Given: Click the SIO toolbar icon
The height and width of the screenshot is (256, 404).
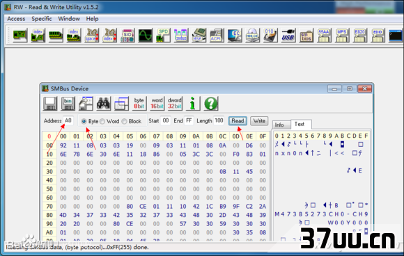Looking at the screenshot, I should tap(127, 35).
